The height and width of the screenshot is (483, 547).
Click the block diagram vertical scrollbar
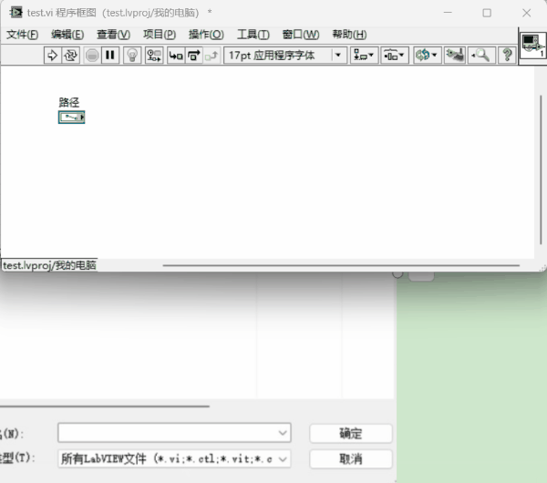(541, 170)
